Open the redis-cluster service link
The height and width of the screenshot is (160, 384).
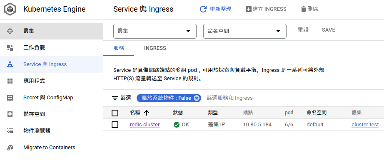coord(145,125)
